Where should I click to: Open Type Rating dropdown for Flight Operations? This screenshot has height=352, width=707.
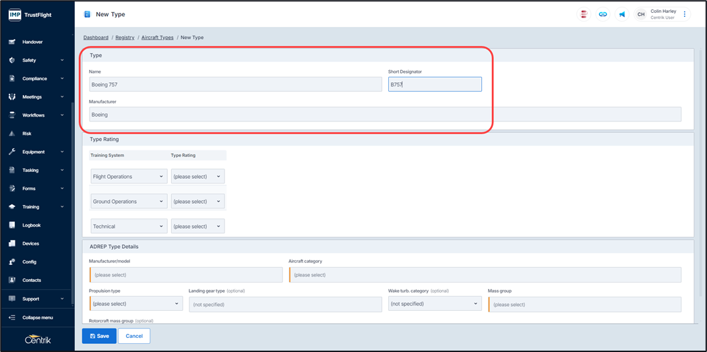(197, 177)
